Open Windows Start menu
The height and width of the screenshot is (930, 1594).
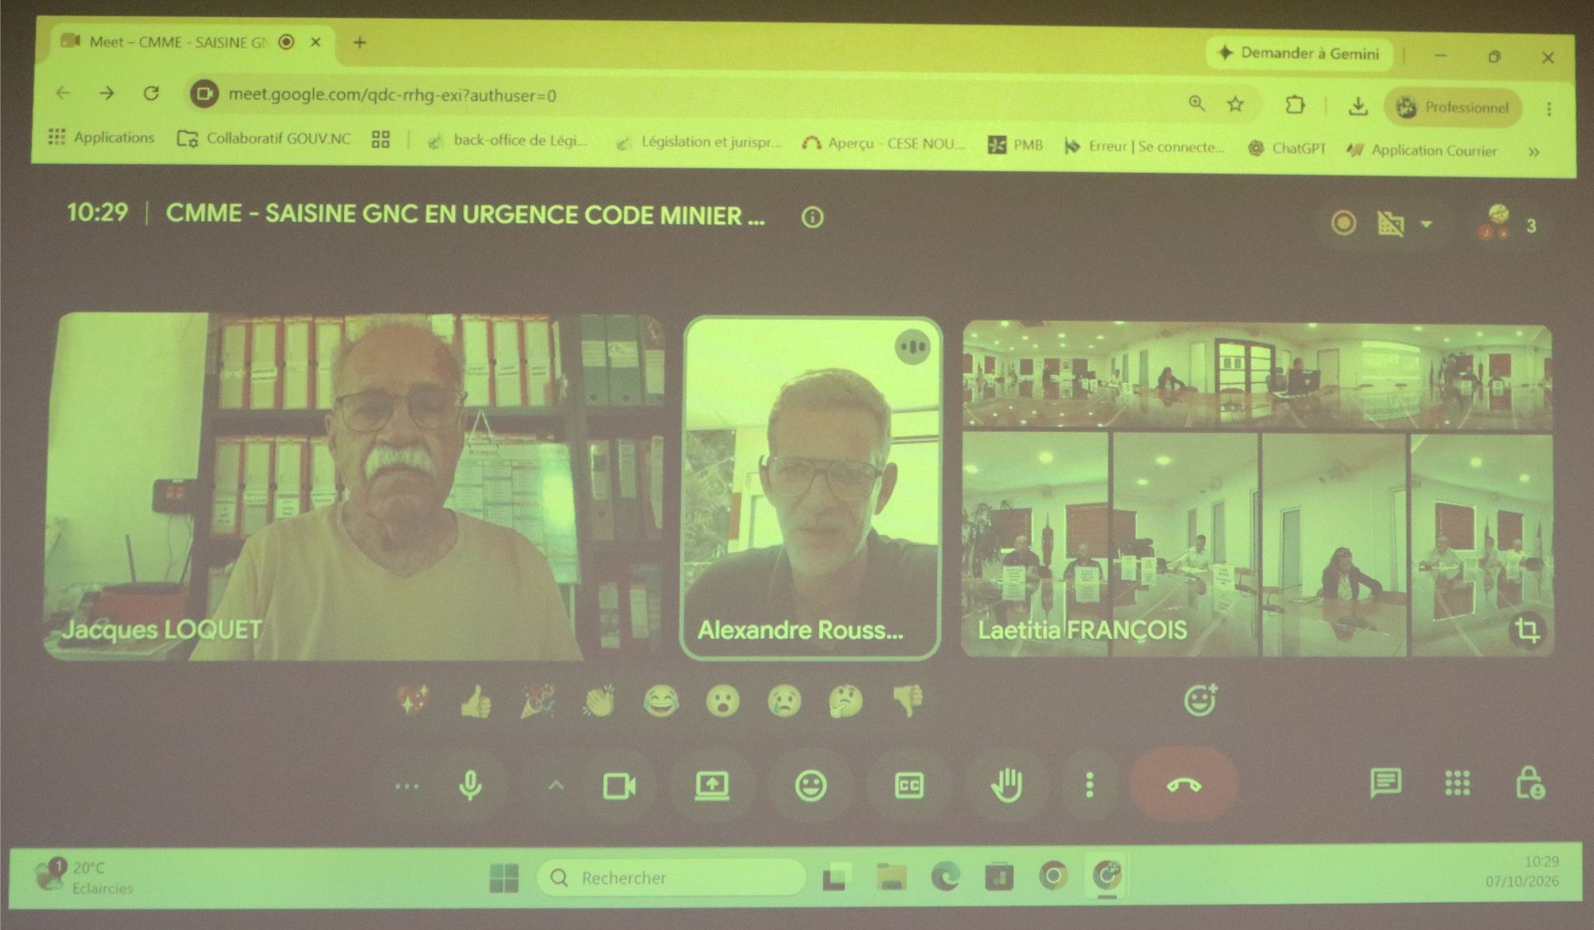click(x=504, y=879)
